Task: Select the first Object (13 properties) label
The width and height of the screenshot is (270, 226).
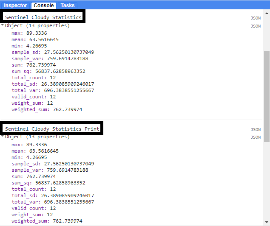Action: 37,25
